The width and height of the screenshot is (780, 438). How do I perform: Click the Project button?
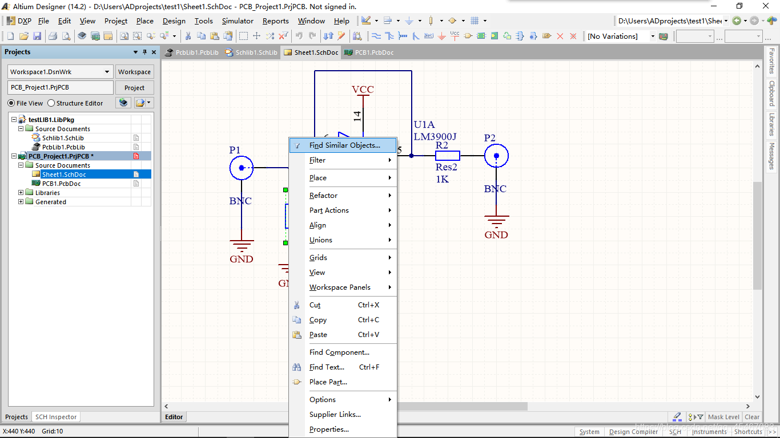pos(135,88)
